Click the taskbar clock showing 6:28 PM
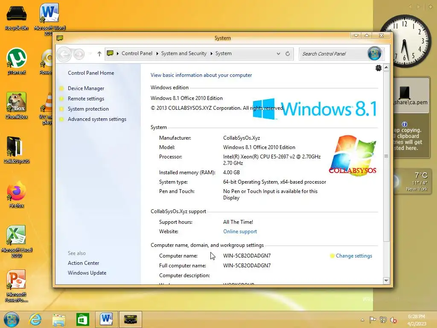Image resolution: width=437 pixels, height=328 pixels. pos(417,320)
